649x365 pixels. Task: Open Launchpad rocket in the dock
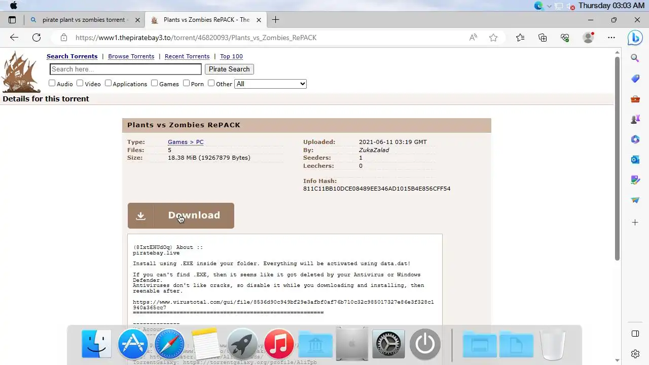click(x=242, y=344)
